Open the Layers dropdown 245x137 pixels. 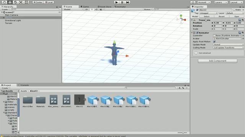click(x=221, y=2)
